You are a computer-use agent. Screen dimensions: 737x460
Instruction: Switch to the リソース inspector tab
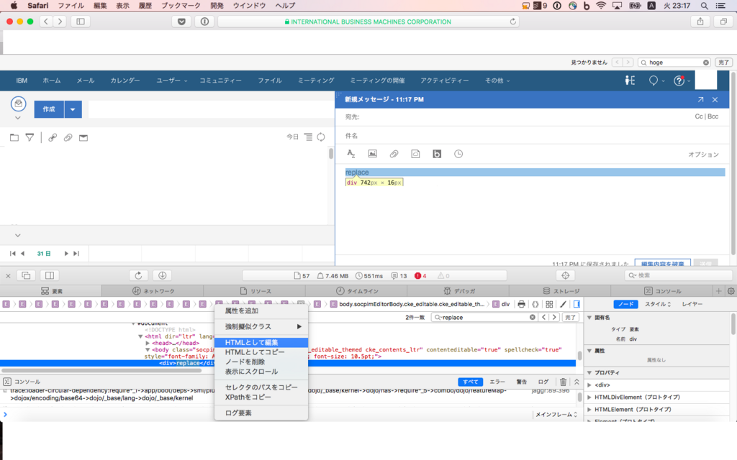[256, 291]
